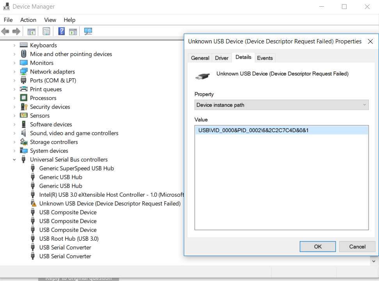The height and width of the screenshot is (281, 379).
Task: Expand the Print queues node
Action: 14,89
